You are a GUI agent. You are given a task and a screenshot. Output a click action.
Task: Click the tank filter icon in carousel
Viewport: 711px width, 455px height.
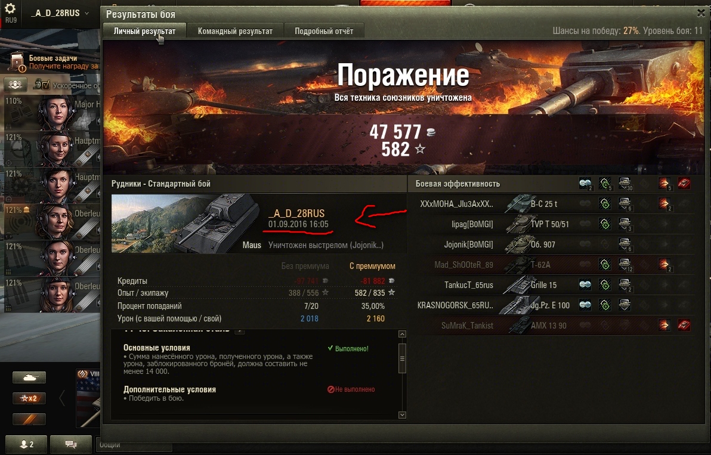click(x=29, y=377)
